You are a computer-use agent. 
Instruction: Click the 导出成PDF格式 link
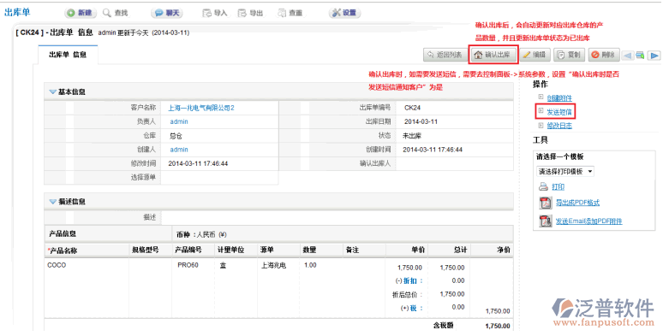[x=577, y=203]
